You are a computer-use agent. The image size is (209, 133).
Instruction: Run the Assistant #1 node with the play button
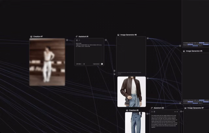click(102, 64)
